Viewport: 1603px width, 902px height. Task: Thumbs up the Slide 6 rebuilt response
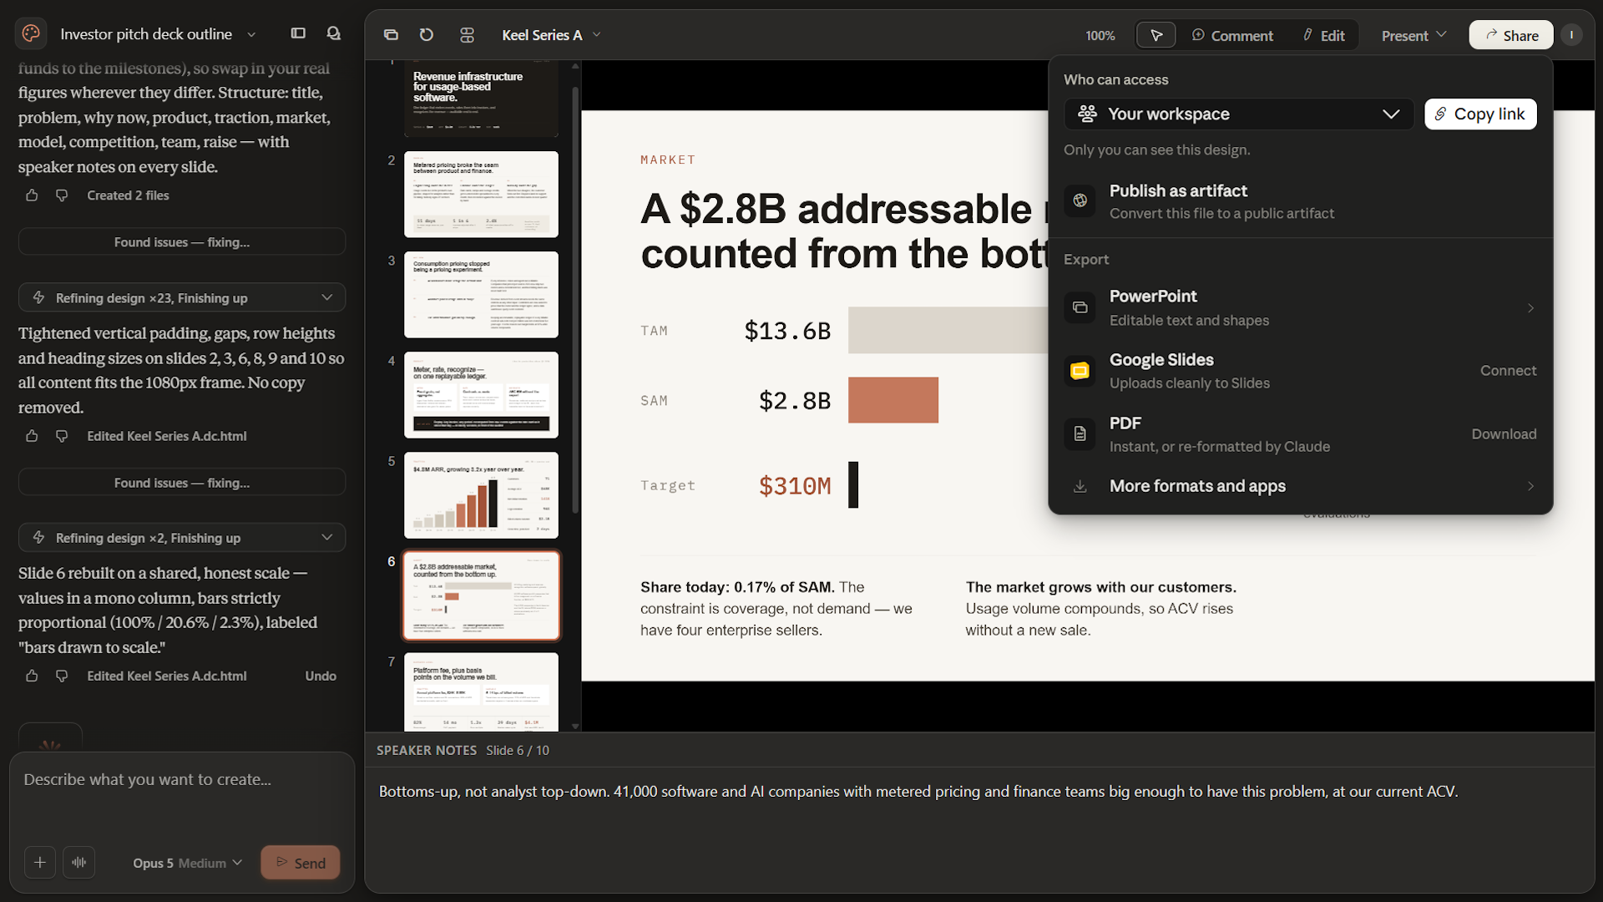pos(32,676)
